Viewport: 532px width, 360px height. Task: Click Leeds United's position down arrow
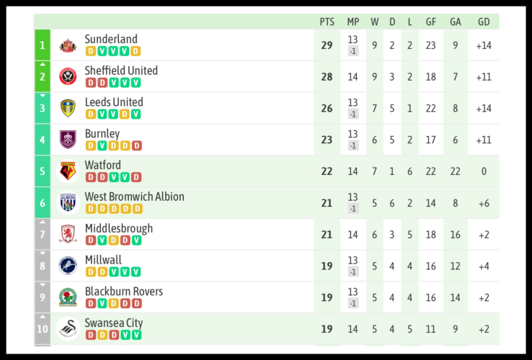[43, 96]
